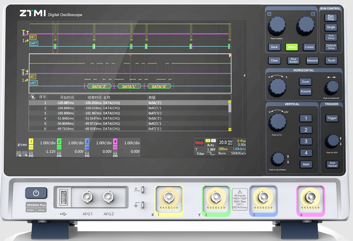This screenshot has width=353, height=241.
Task: Open the Trigger menu button
Action: point(332,118)
